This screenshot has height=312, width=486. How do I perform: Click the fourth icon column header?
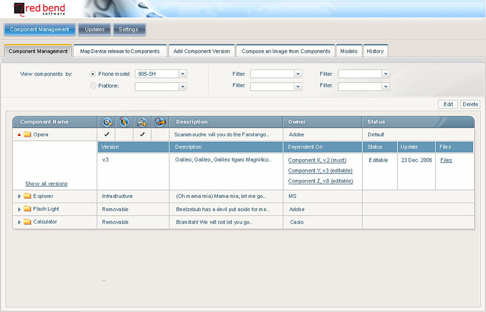click(x=160, y=122)
